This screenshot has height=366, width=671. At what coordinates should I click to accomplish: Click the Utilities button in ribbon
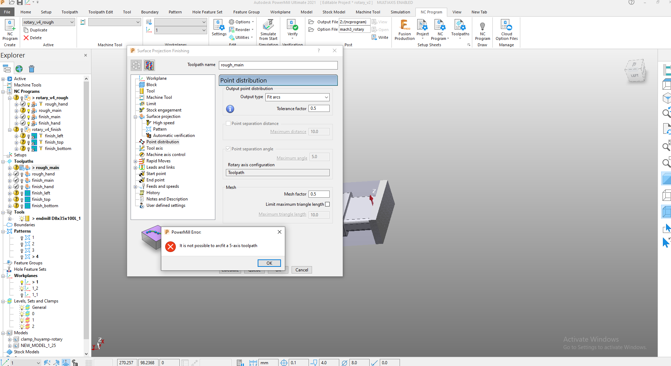tap(241, 37)
